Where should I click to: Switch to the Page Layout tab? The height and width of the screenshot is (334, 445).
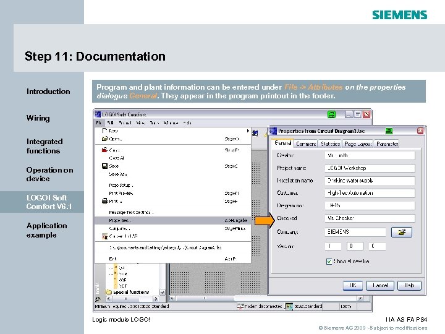(x=358, y=144)
